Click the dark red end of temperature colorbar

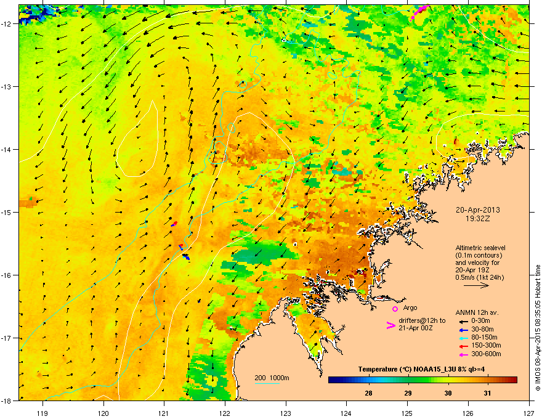pos(512,380)
